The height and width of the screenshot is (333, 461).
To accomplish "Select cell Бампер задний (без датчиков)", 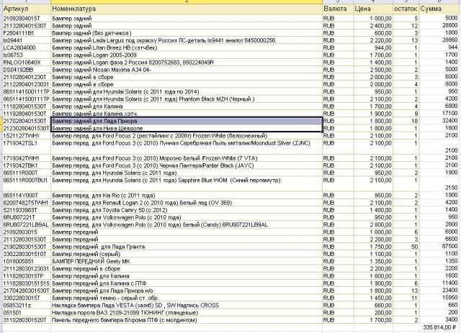I will tap(187, 33).
